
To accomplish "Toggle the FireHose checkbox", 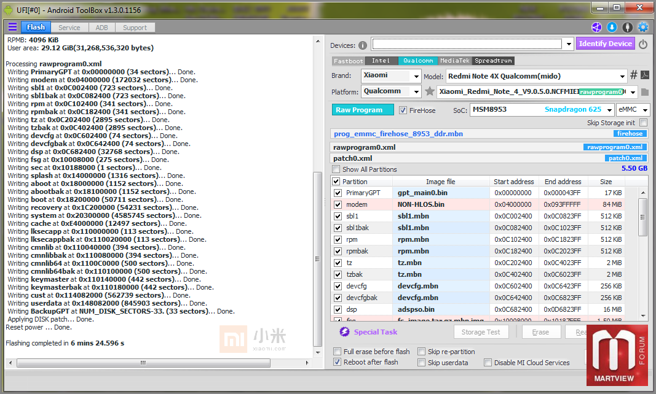I will 403,110.
